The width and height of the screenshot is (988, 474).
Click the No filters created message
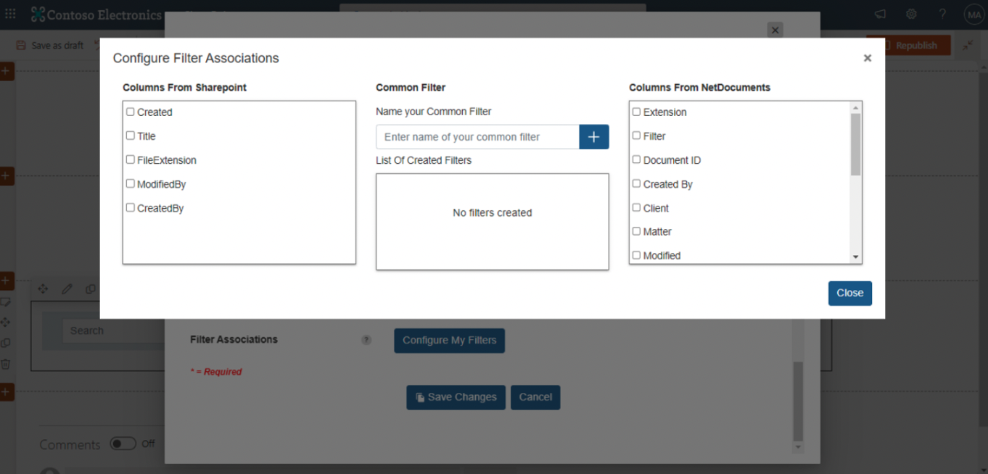(x=493, y=213)
